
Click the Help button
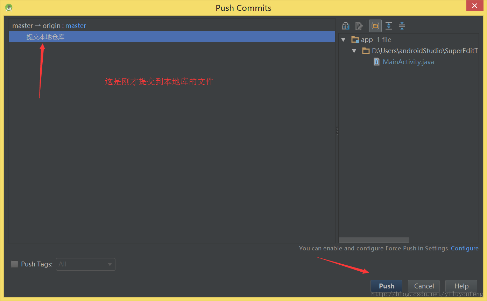pos(461,286)
